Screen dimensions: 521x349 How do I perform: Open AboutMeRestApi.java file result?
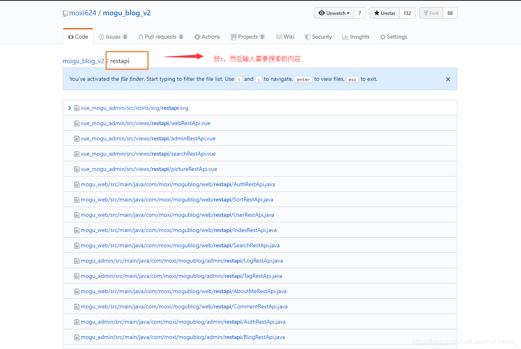click(x=184, y=291)
